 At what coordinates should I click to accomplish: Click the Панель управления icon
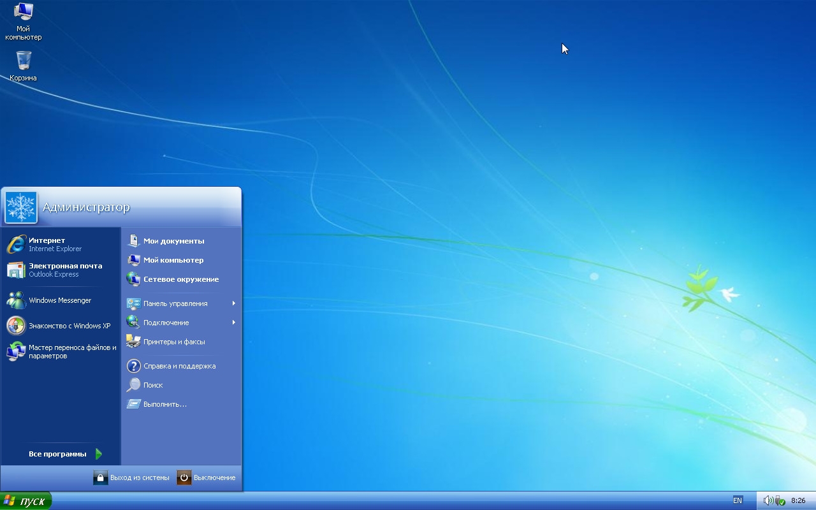(x=133, y=303)
